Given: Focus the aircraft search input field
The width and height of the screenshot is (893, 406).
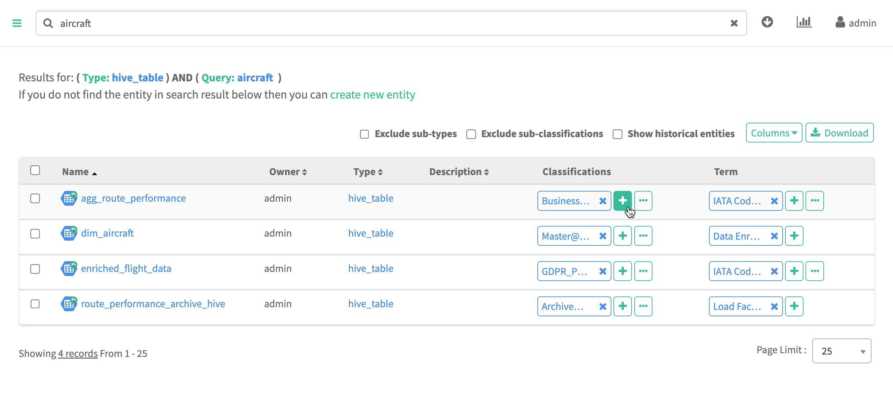Looking at the screenshot, I should (x=381, y=23).
